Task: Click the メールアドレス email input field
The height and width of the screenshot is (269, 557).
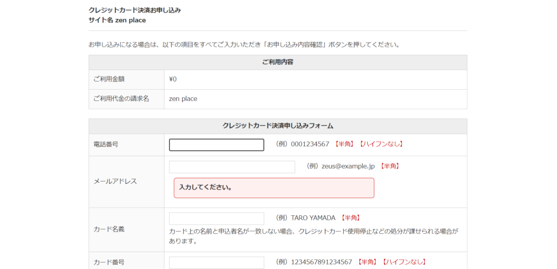Action: coord(232,167)
